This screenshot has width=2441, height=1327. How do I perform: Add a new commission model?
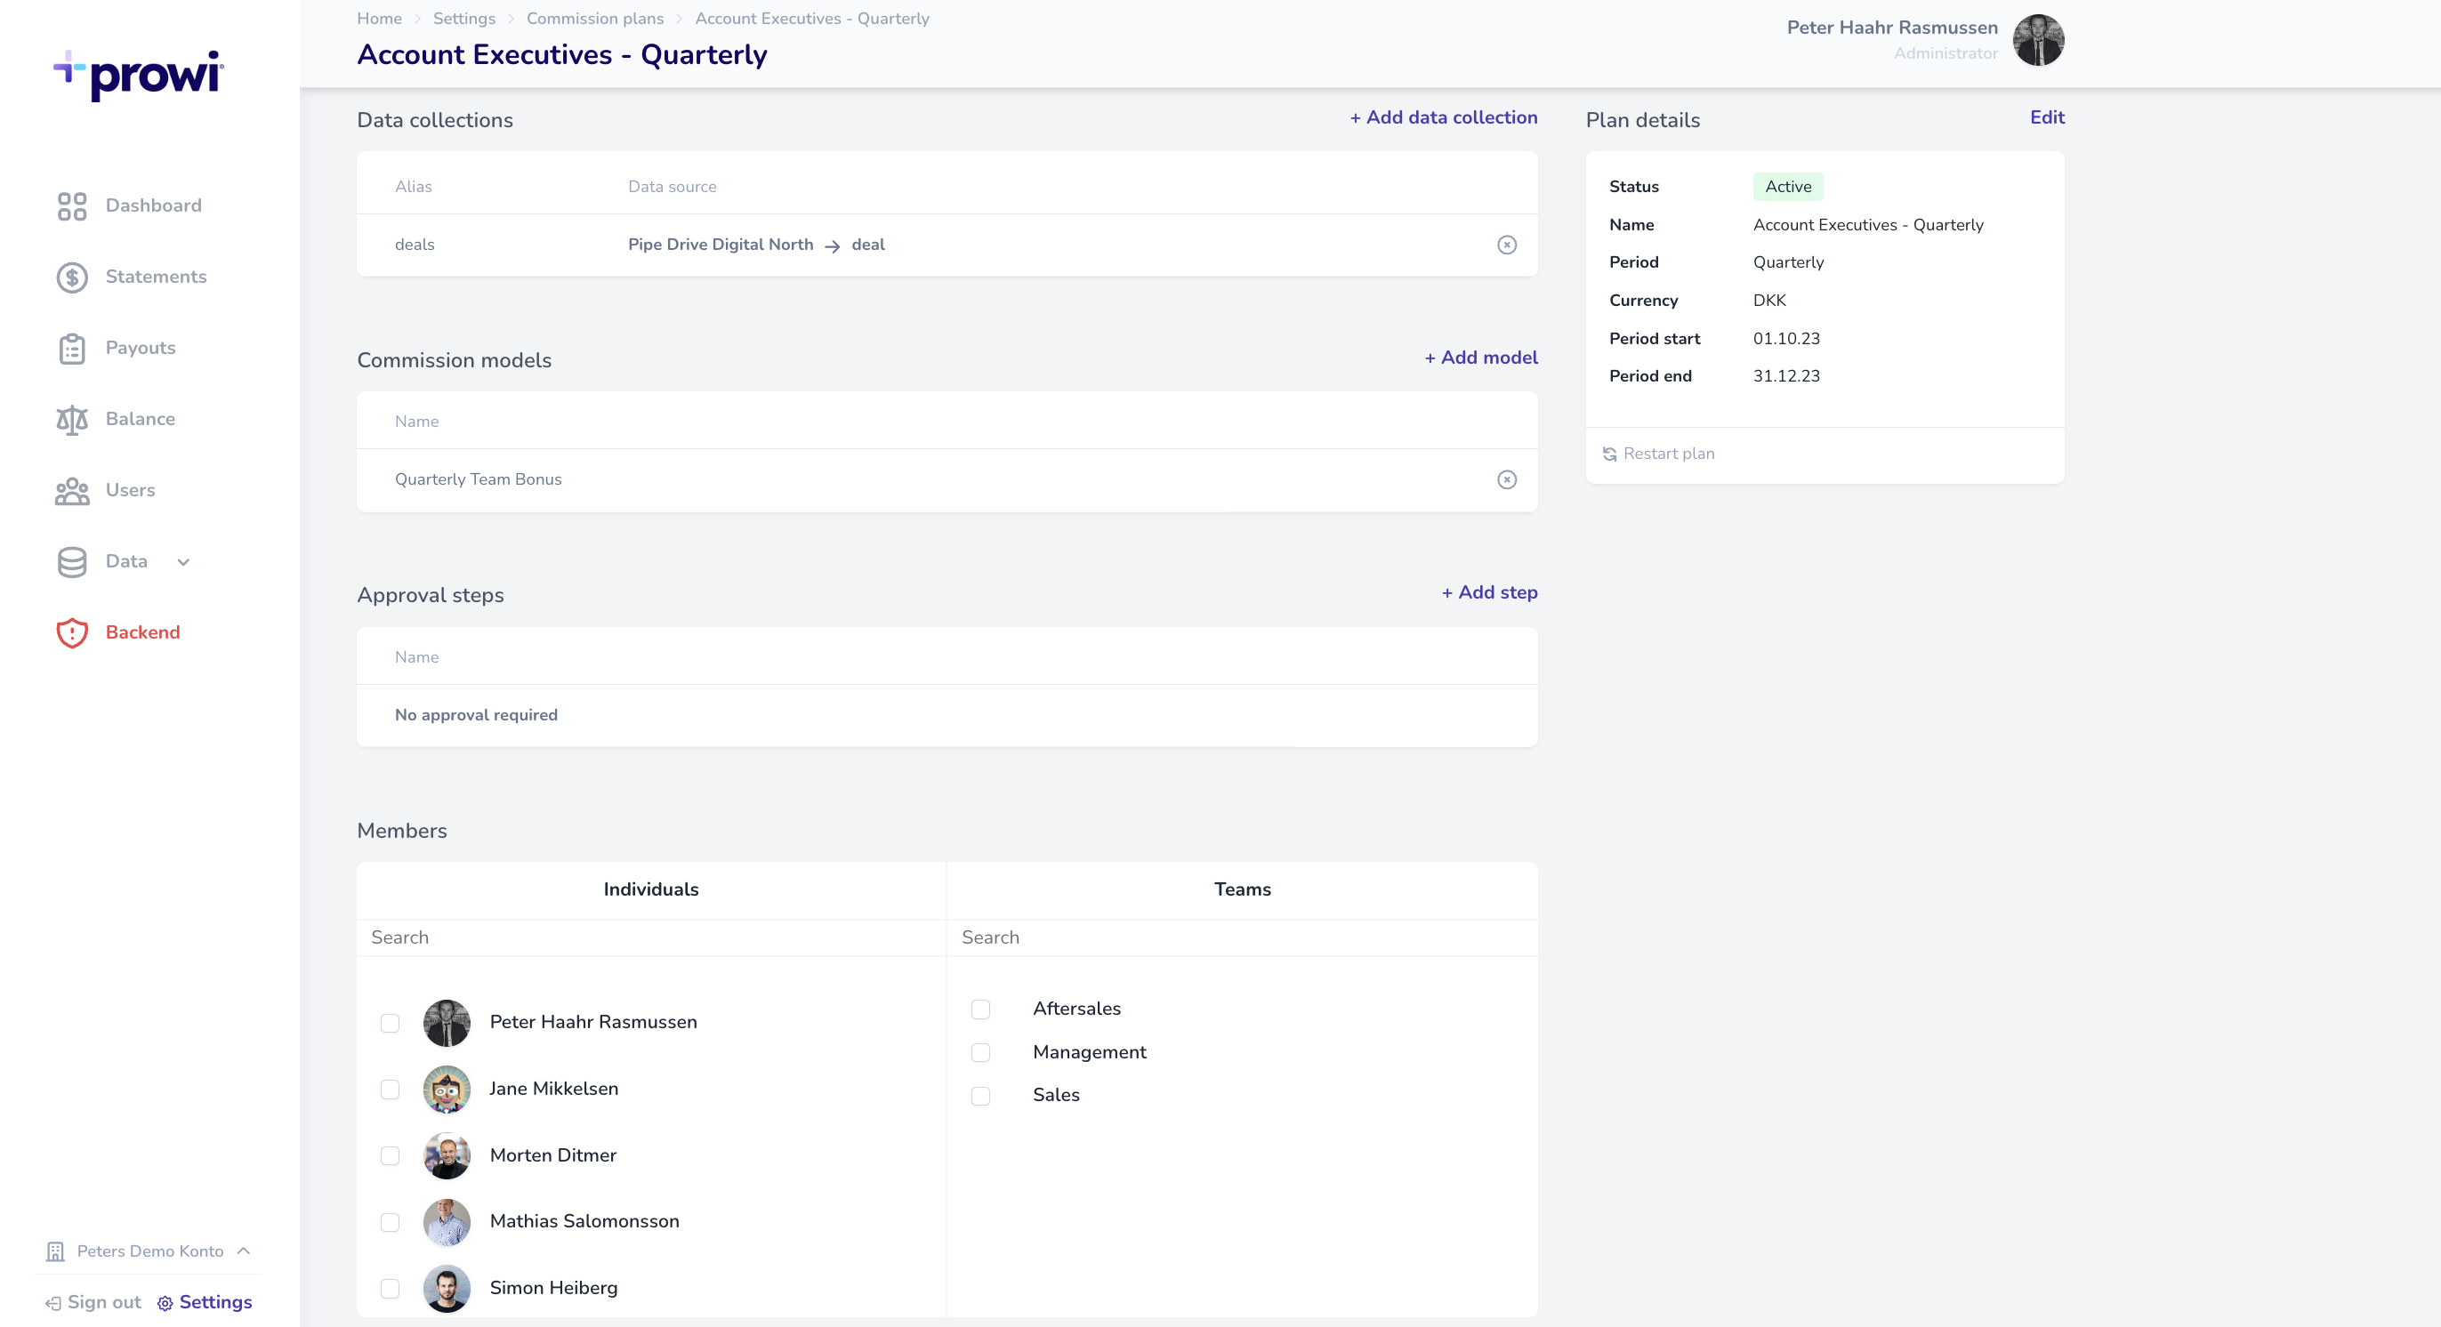pyautogui.click(x=1479, y=358)
